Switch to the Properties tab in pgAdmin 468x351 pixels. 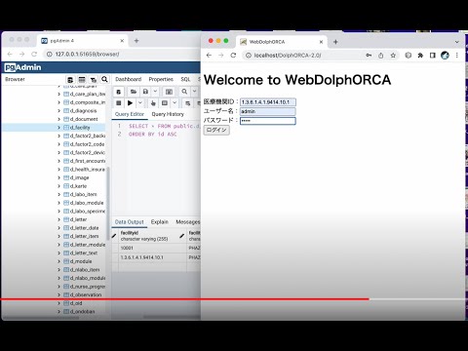[161, 79]
